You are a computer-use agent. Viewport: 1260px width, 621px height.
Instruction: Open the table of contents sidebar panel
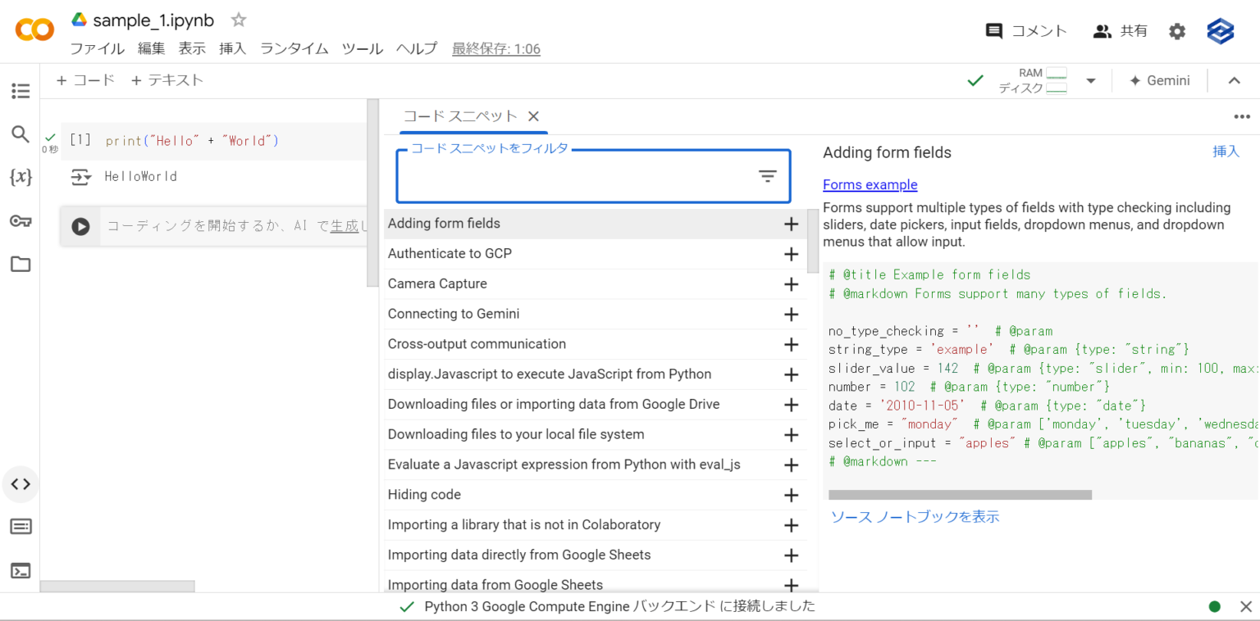[21, 91]
